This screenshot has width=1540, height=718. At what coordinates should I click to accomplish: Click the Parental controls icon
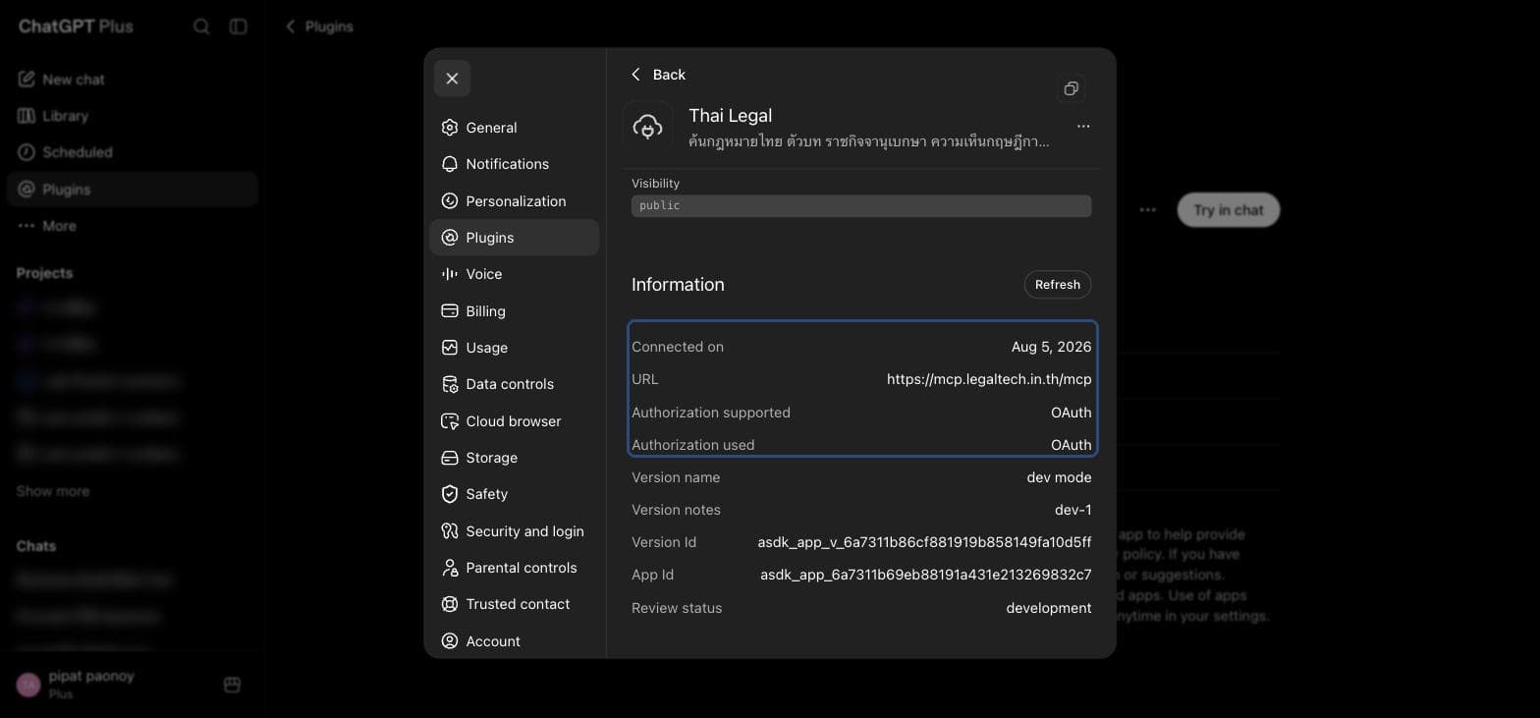450,568
